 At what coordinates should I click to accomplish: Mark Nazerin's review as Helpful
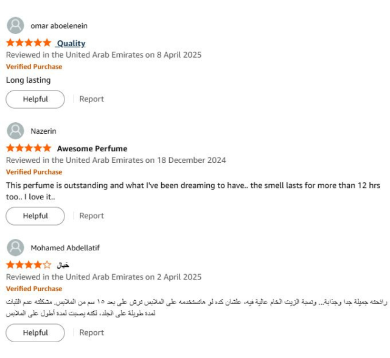(35, 216)
